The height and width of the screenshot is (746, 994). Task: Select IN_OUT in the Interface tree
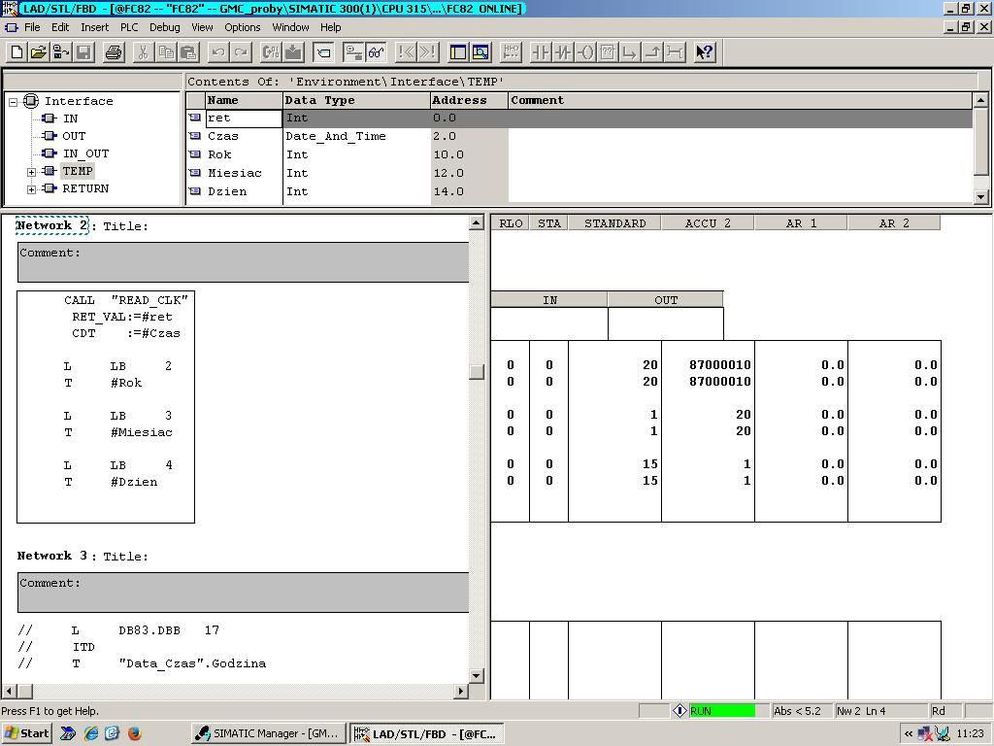click(85, 154)
